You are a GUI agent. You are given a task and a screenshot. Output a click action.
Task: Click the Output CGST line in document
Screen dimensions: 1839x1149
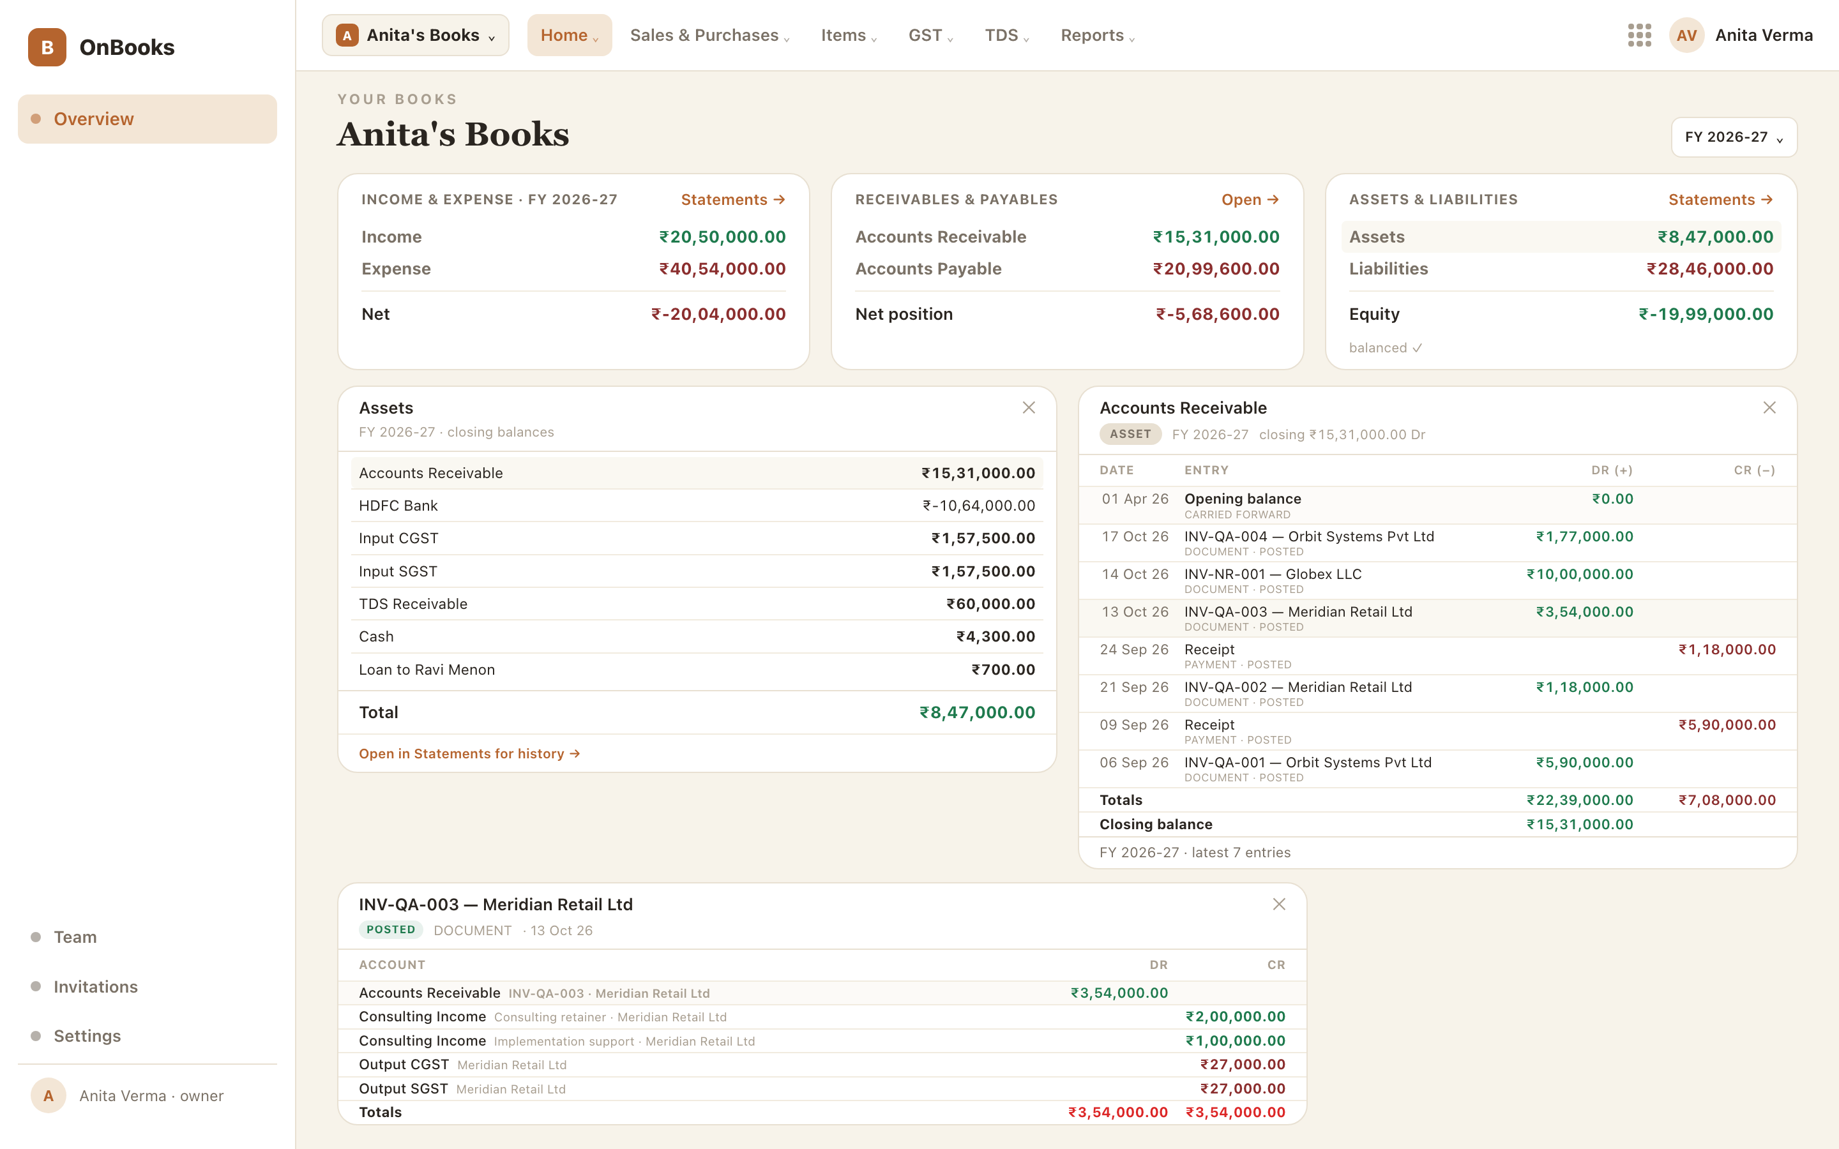pyautogui.click(x=822, y=1065)
